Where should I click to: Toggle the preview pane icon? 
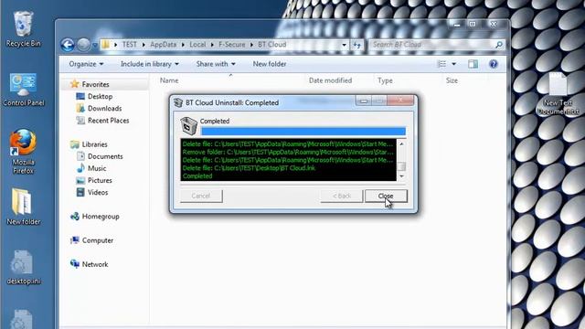click(473, 64)
